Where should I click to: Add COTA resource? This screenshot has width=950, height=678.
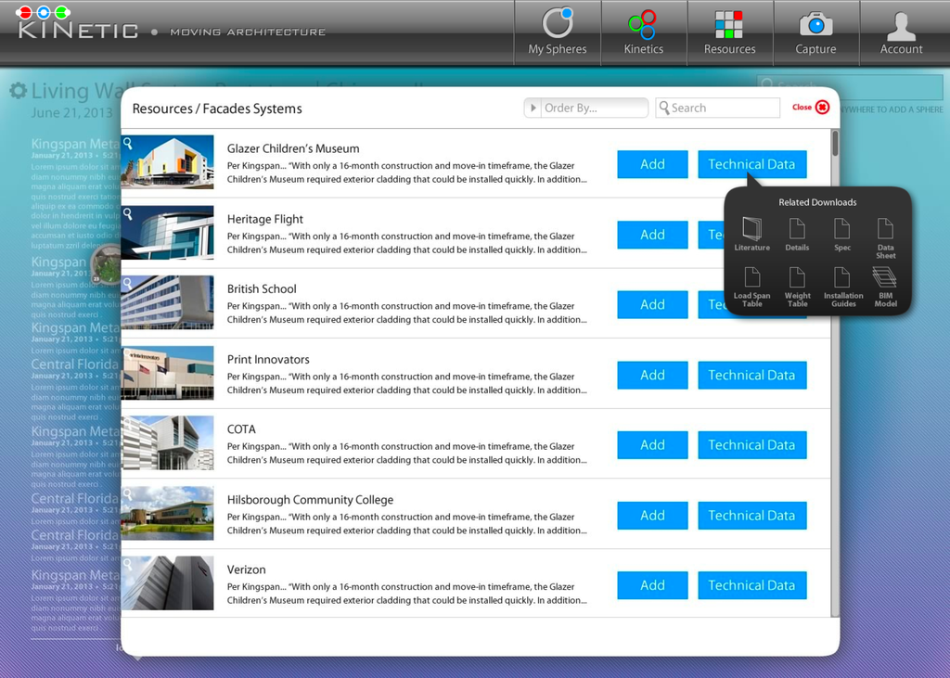pyautogui.click(x=652, y=445)
